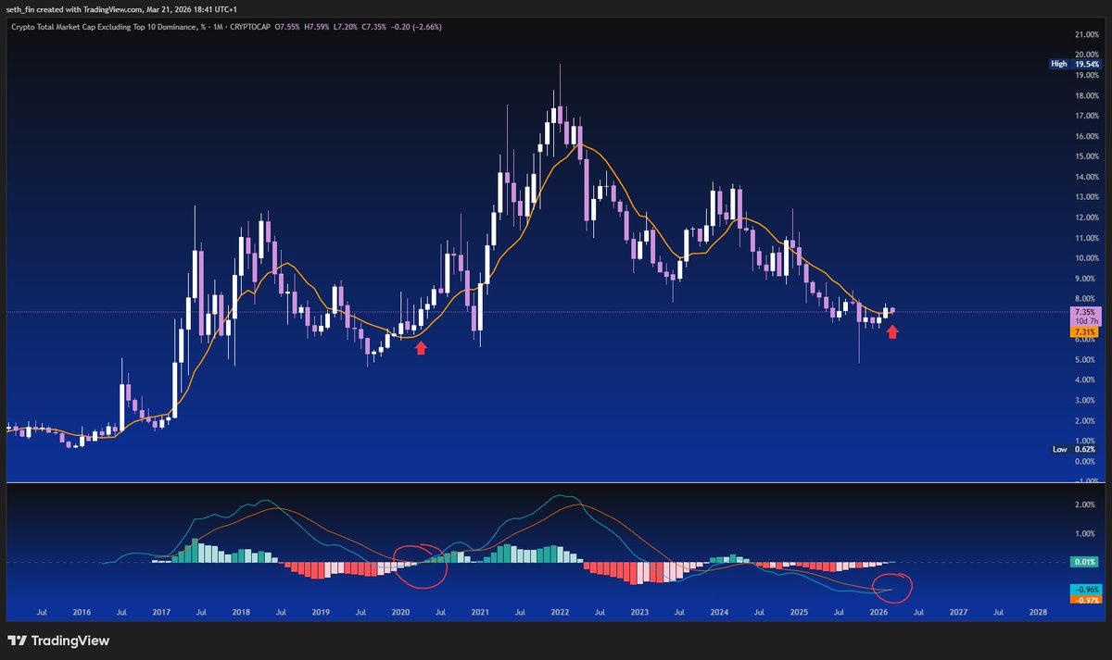The height and width of the screenshot is (660, 1112).
Task: Click the 2021 label on the time axis
Action: [x=480, y=613]
